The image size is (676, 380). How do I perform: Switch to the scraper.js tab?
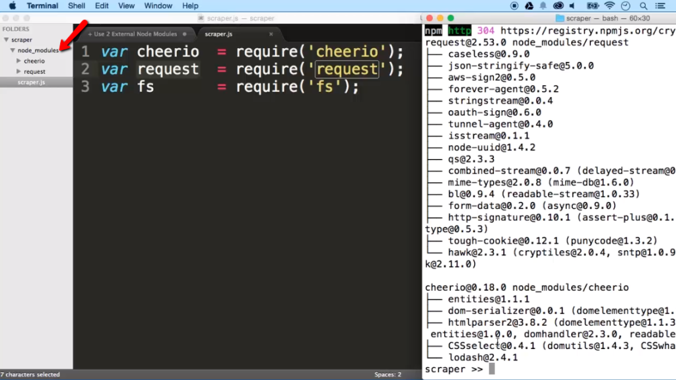click(x=219, y=34)
